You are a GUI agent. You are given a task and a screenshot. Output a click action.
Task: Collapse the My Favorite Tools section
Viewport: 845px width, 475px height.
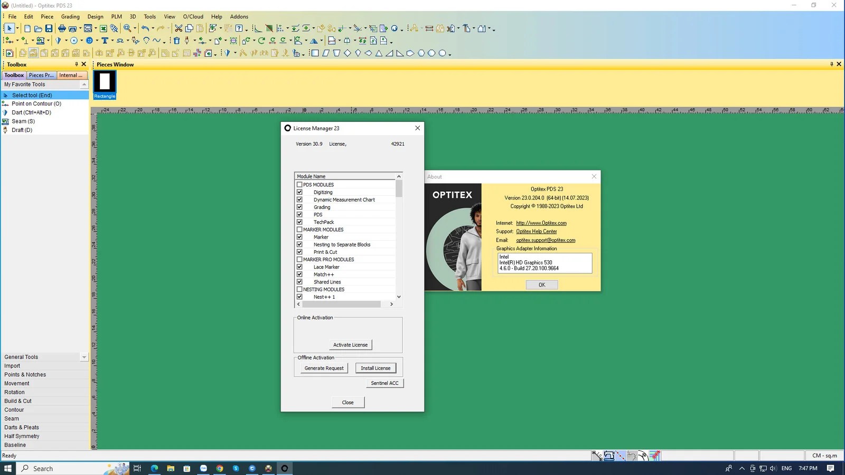coord(84,84)
